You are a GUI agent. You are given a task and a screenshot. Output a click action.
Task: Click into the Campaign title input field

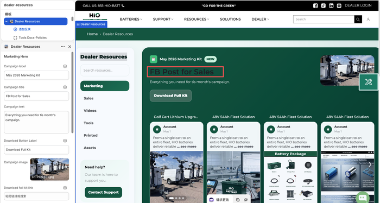click(36, 96)
